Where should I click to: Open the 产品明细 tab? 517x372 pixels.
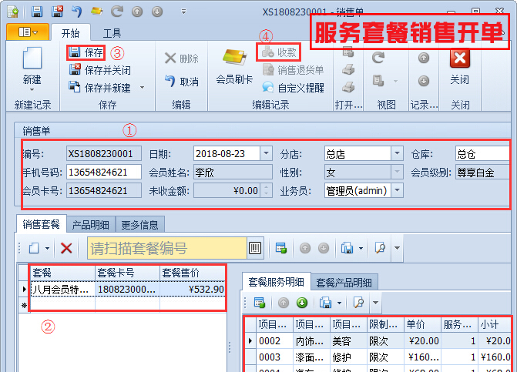click(x=92, y=224)
